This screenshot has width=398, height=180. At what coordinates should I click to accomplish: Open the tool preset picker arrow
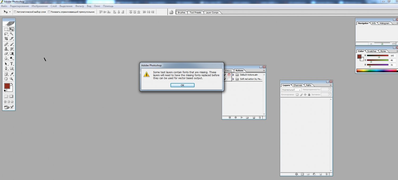click(10, 12)
